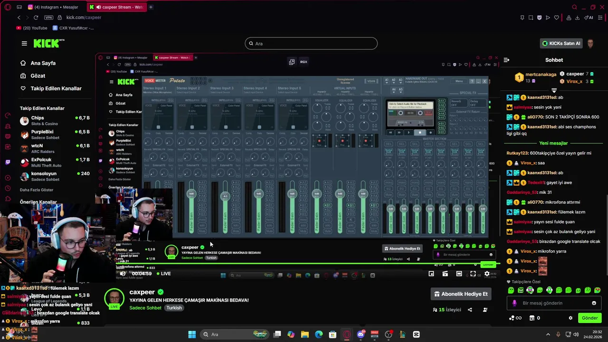Expand the chat leaderboard arrow

tap(554, 90)
